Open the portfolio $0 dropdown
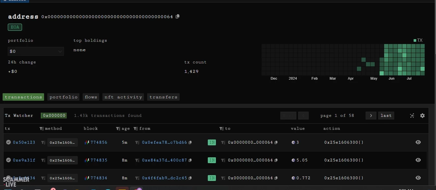The width and height of the screenshot is (436, 190). coord(36,51)
